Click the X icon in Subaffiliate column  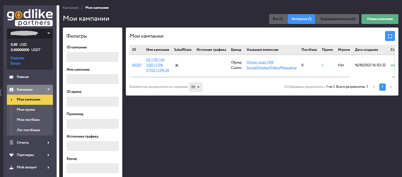(x=177, y=65)
